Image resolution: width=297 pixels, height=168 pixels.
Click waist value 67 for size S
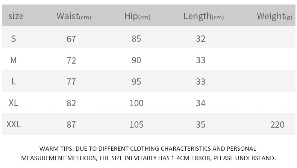point(71,38)
